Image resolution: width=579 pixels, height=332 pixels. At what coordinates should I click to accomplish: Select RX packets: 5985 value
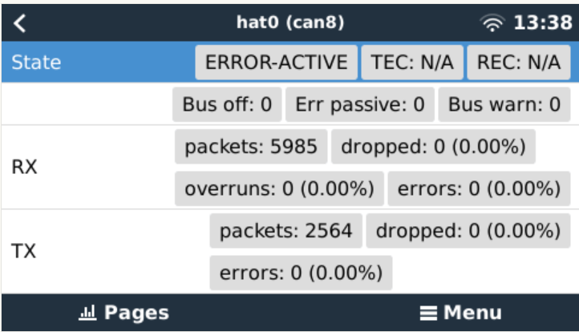point(251,147)
